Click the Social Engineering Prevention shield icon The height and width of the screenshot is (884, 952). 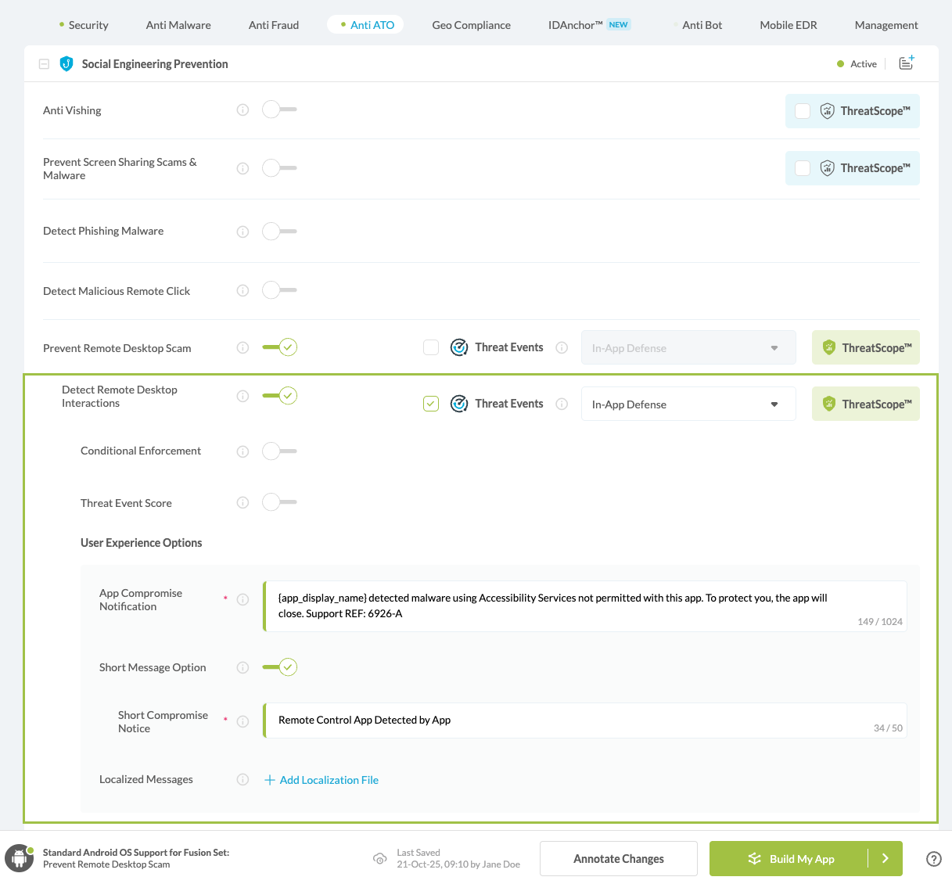[66, 64]
